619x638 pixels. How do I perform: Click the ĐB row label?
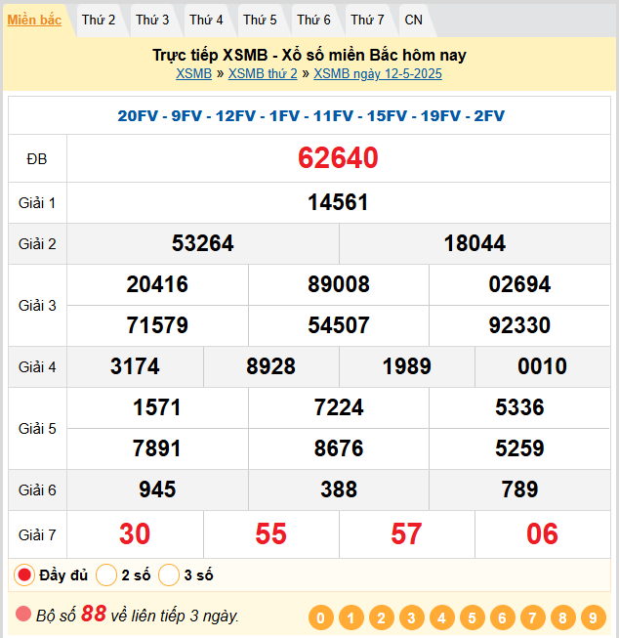37,158
